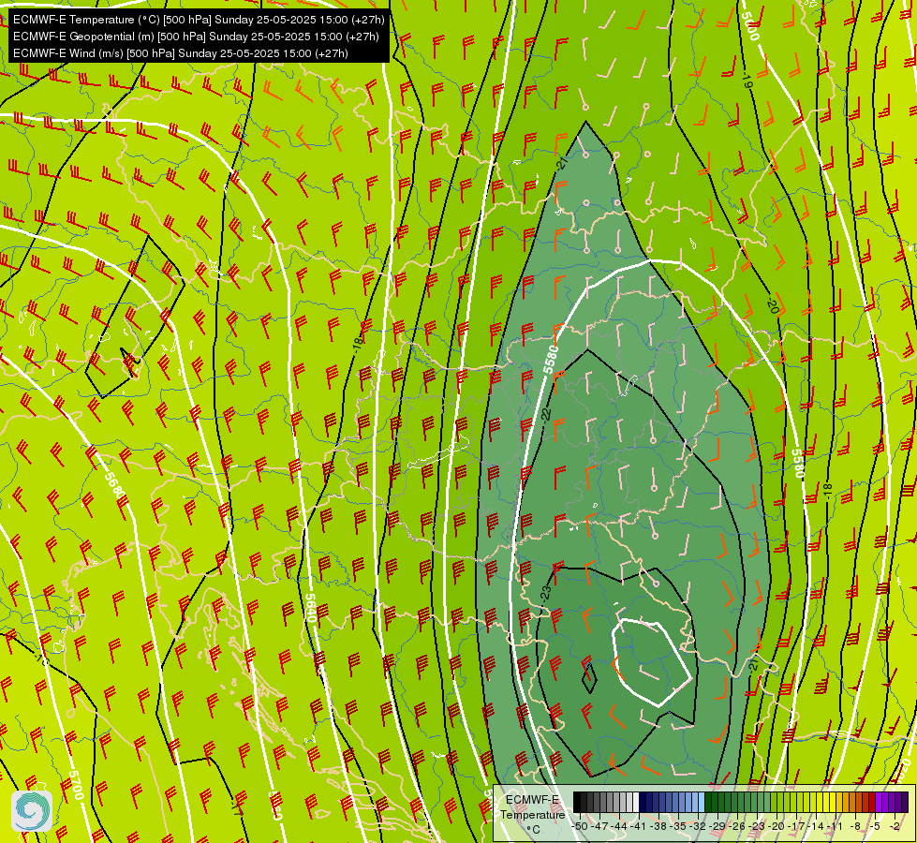Click the -20 isotherm label on the map
The width and height of the screenshot is (917, 843).
[x=773, y=305]
